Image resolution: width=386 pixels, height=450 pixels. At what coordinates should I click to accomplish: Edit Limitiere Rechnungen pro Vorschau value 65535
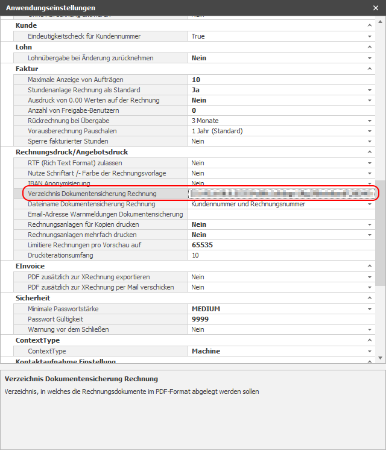[281, 245]
